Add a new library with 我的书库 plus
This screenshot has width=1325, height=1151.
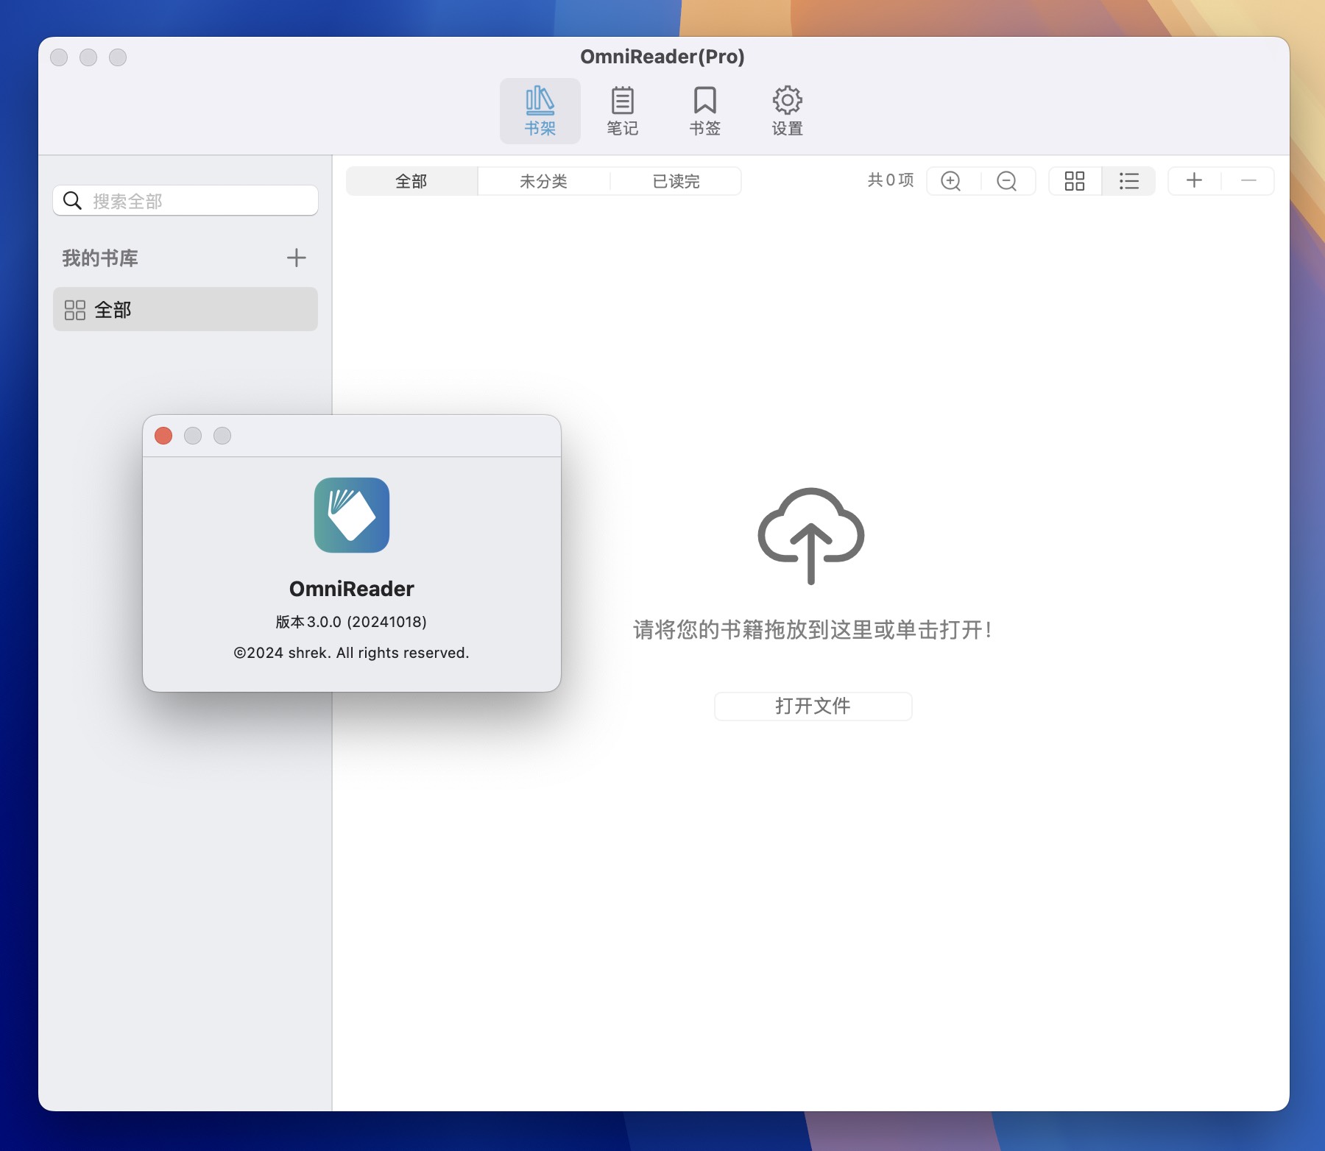296,258
